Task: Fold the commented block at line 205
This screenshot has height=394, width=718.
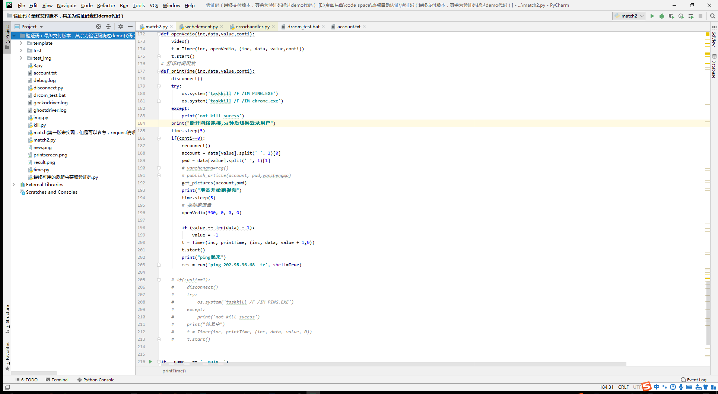Action: pos(159,280)
